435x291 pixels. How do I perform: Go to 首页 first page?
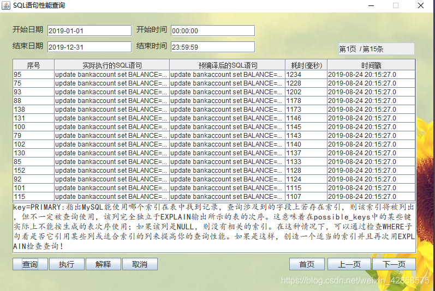(x=307, y=264)
